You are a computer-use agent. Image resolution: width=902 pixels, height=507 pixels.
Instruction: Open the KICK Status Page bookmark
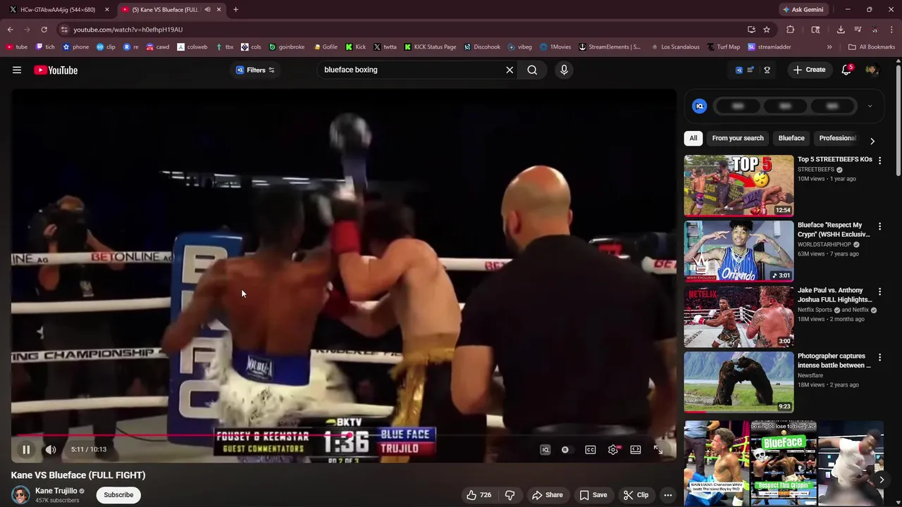point(430,47)
